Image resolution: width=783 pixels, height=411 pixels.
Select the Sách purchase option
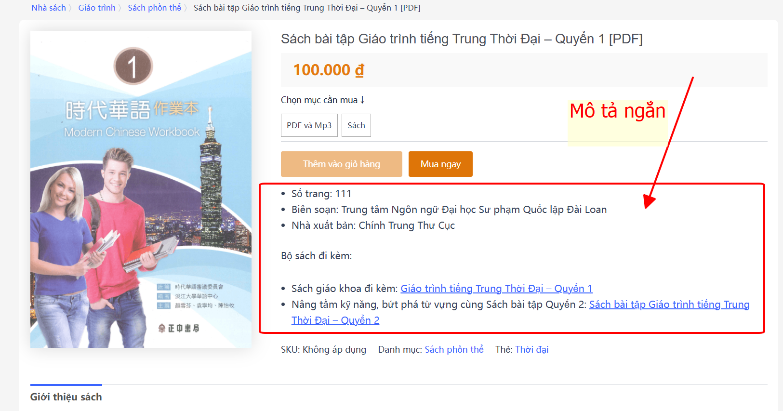[356, 125]
